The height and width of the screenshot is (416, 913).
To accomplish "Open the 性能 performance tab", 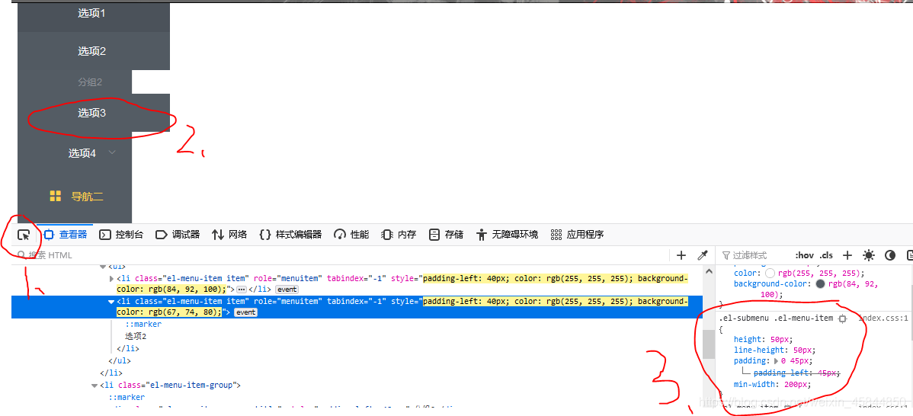I will (351, 235).
